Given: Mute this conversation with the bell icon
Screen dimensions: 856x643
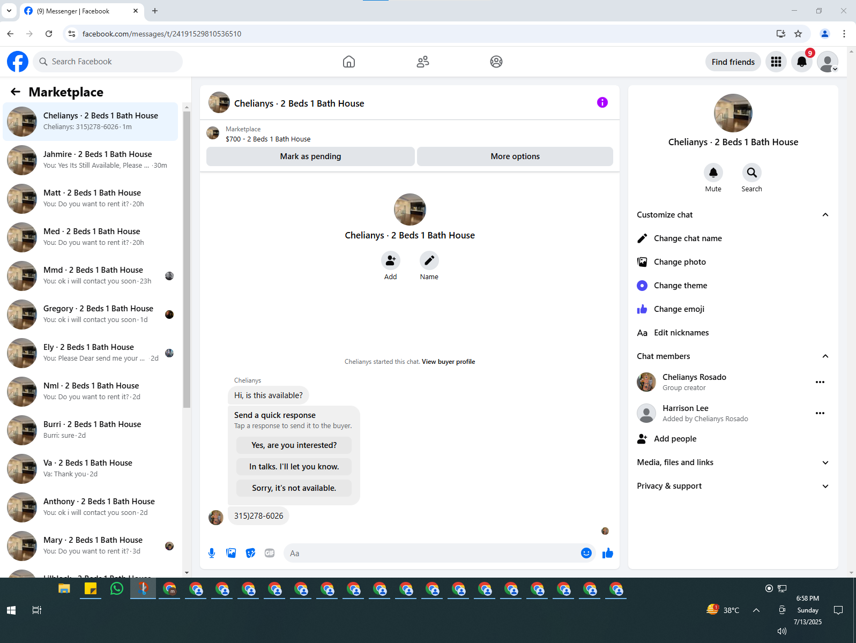Looking at the screenshot, I should pos(713,173).
